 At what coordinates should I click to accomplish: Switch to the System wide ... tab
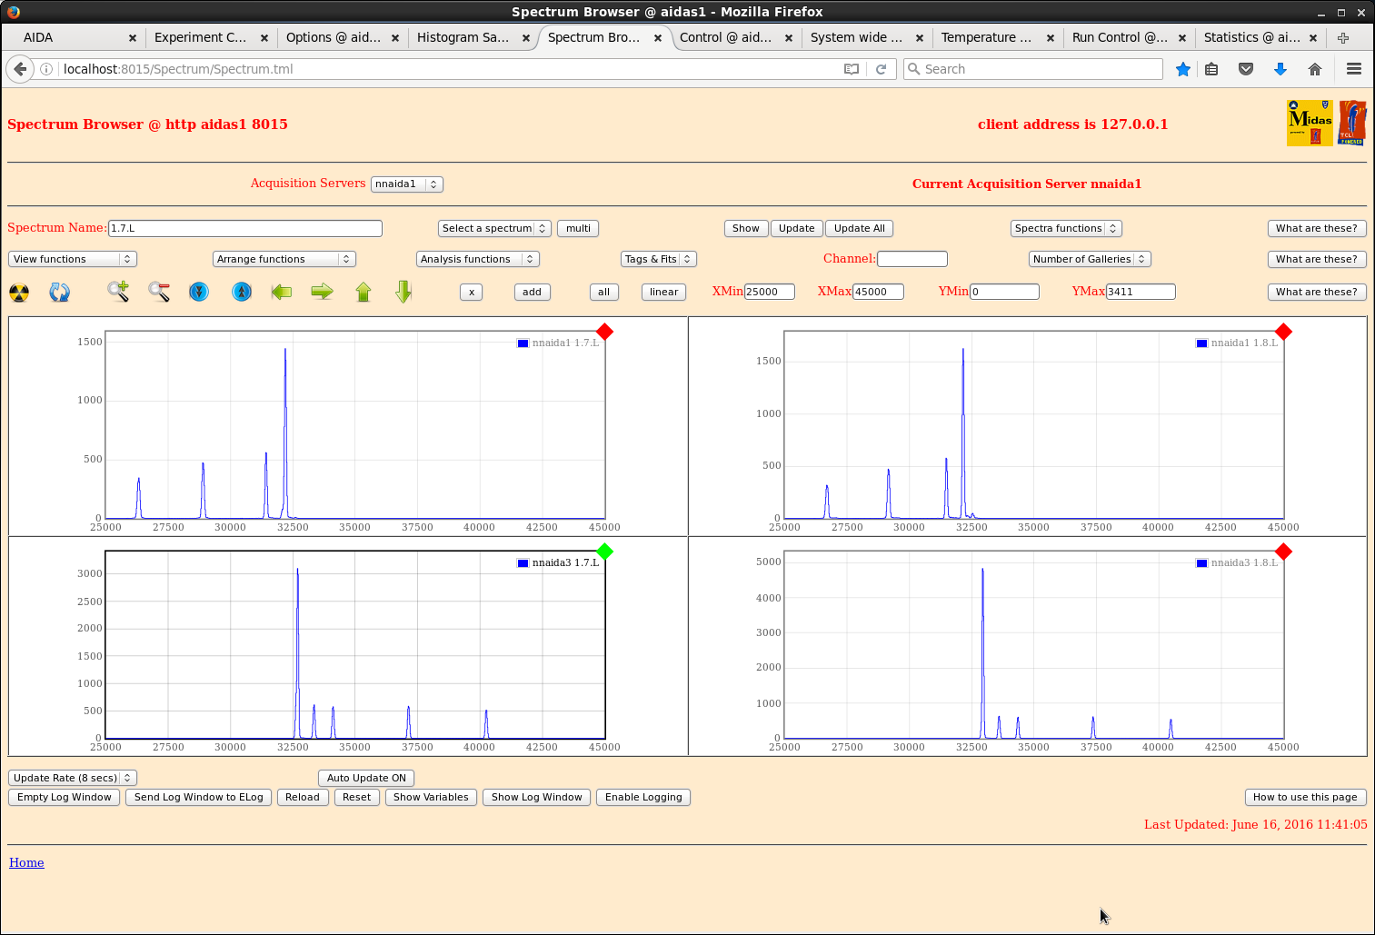866,37
